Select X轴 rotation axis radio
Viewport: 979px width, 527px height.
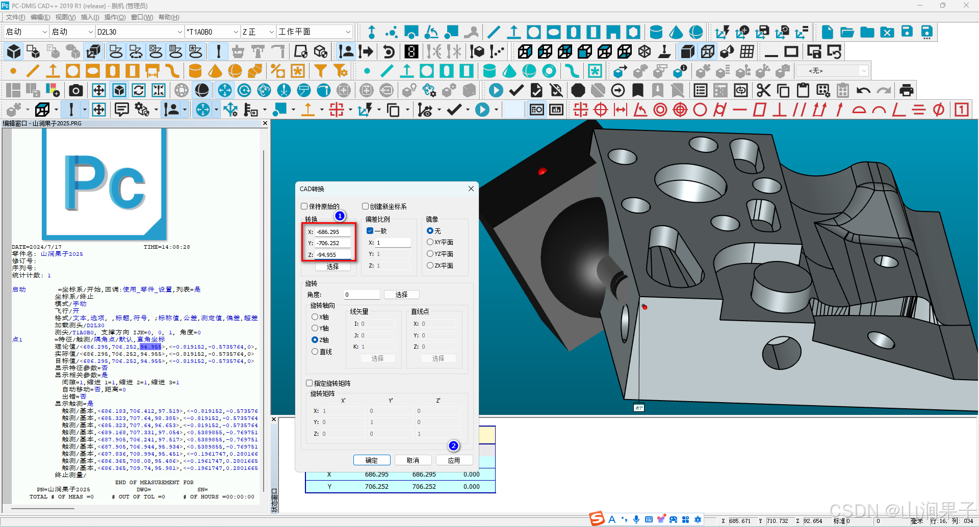(315, 317)
